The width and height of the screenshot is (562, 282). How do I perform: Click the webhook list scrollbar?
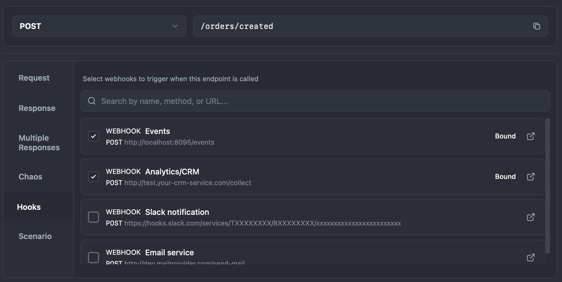click(x=547, y=185)
